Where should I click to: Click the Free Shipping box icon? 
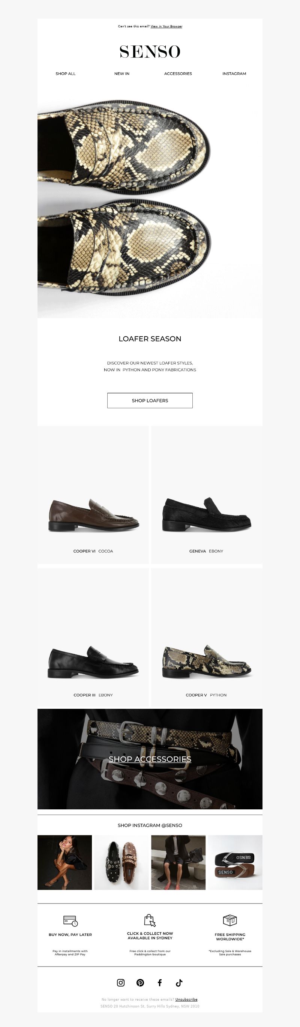tap(230, 920)
